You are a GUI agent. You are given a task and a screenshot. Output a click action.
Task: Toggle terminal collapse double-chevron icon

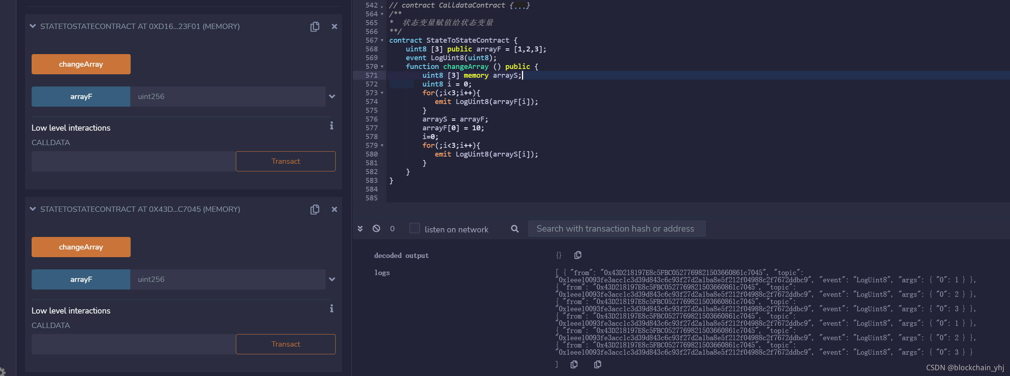pyautogui.click(x=360, y=229)
